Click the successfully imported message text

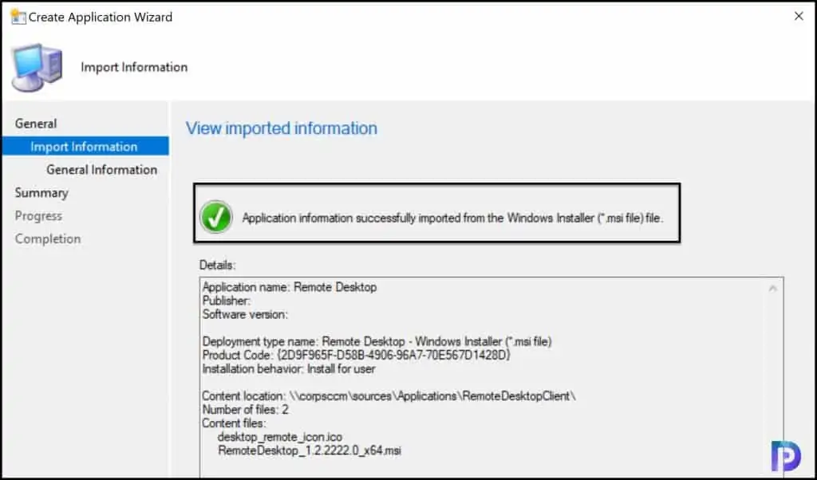tap(452, 218)
